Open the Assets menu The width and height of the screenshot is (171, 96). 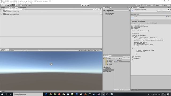[x=8, y=3]
